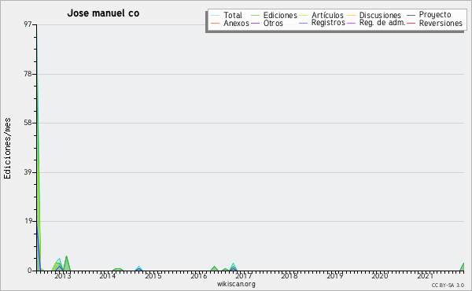
Task: Click the 2016 x-axis label
Action: (198, 276)
